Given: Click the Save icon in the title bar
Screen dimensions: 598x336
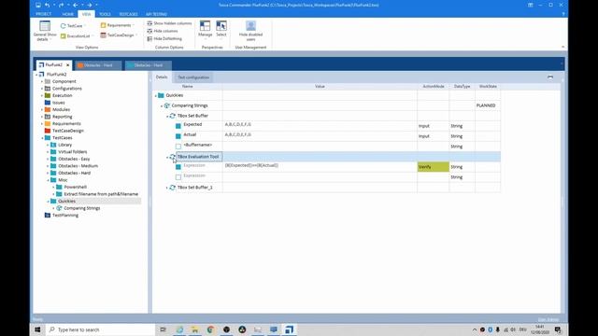Looking at the screenshot, I should coord(38,5).
